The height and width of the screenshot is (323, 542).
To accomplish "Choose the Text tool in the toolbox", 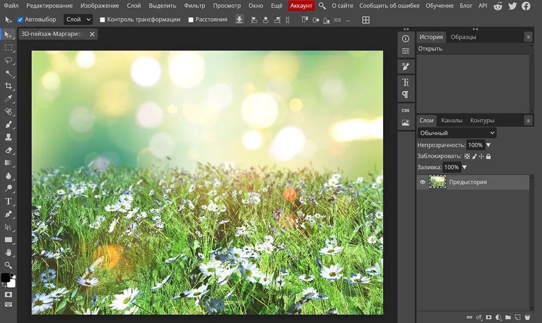I will [8, 201].
